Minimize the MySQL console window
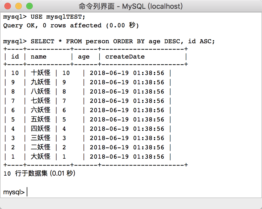 [19, 6]
